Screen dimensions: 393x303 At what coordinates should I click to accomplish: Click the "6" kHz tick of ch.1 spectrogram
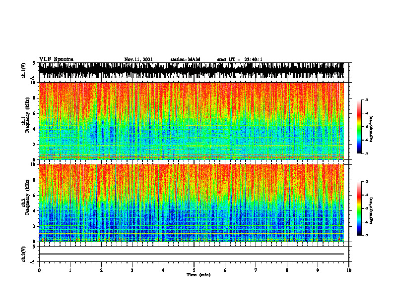click(x=35, y=113)
